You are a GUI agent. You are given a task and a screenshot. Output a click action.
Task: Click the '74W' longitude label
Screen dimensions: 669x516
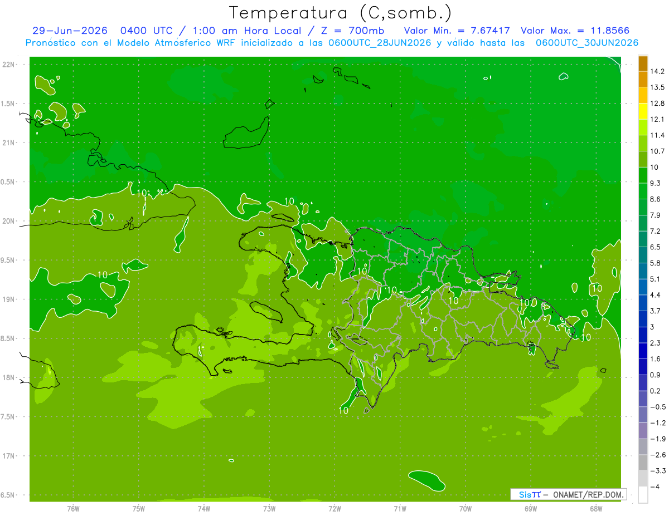point(204,508)
